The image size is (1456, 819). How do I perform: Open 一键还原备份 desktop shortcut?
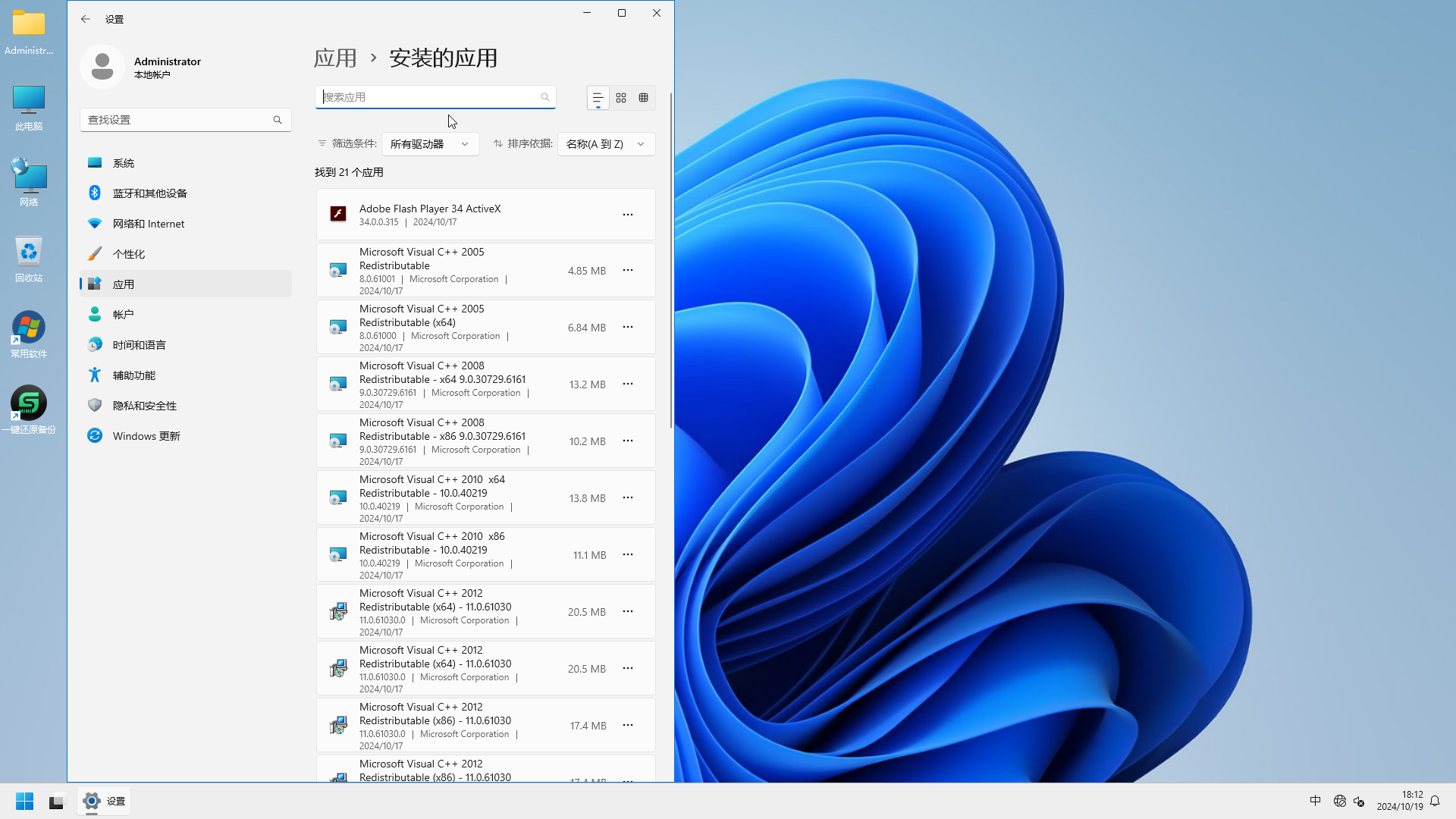[x=29, y=410]
